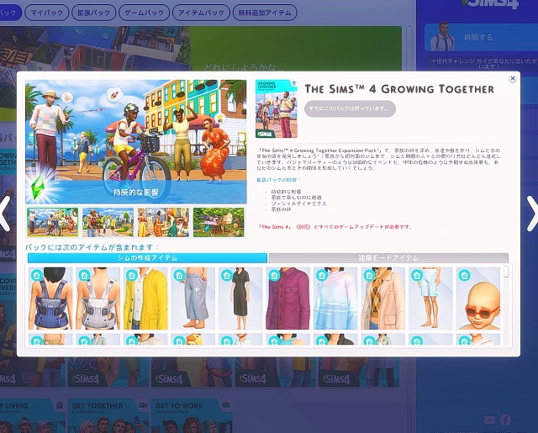This screenshot has height=433, width=538.
Task: Select the grey star pants item
Action: point(193,298)
